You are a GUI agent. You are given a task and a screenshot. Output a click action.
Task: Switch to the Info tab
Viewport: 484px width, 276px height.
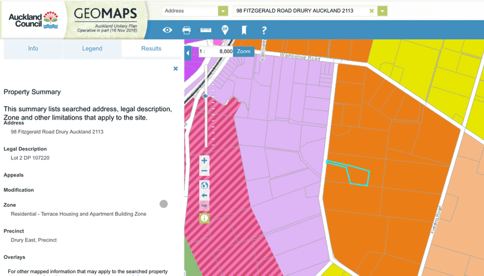pos(33,49)
